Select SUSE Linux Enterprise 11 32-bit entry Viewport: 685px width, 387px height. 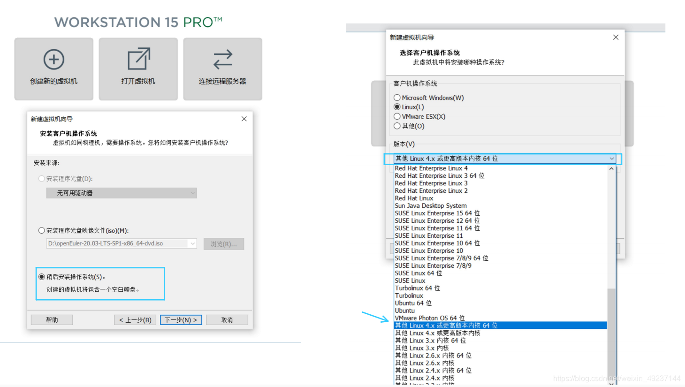click(501, 236)
